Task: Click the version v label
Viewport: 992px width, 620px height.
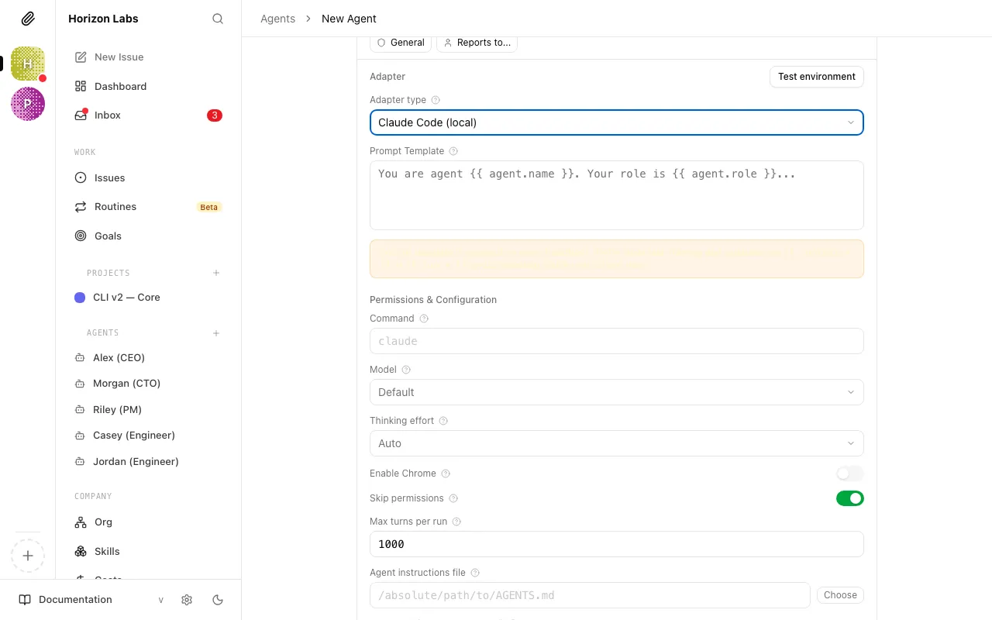Action: pos(160,600)
